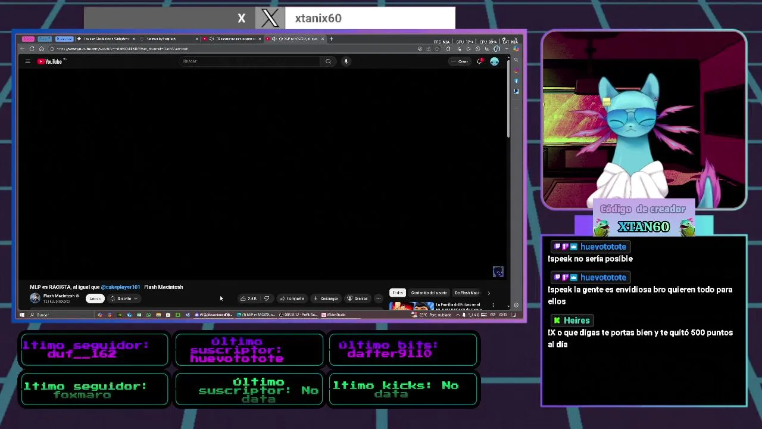Click 'huevototote' username in first chat message

pos(603,247)
